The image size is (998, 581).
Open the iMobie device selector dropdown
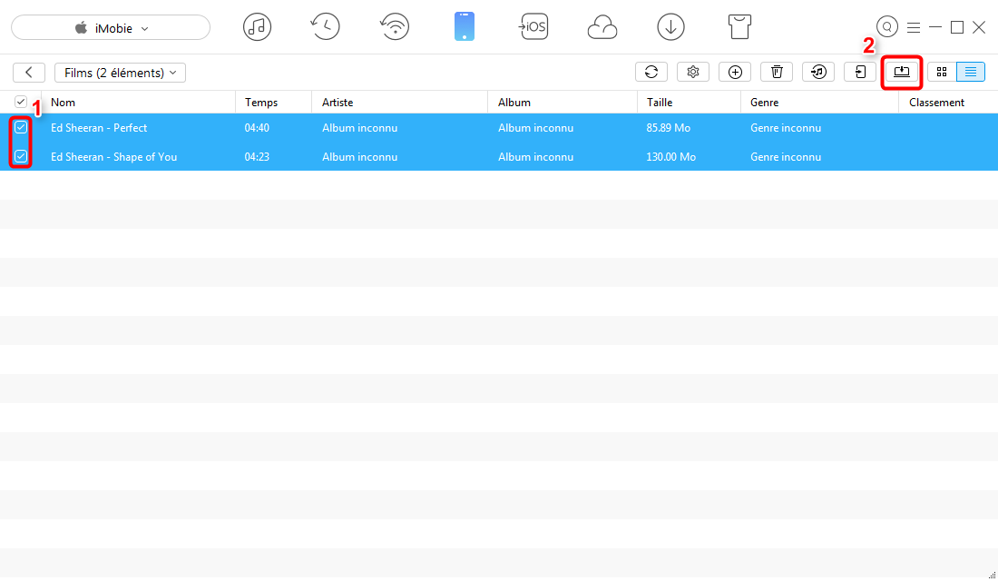tap(111, 28)
